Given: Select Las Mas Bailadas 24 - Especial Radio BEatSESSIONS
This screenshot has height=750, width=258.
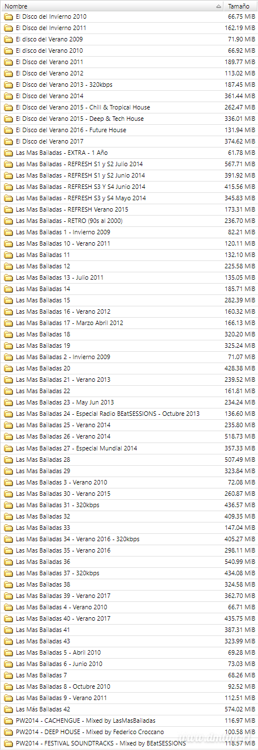Looking at the screenshot, I should click(129, 414).
